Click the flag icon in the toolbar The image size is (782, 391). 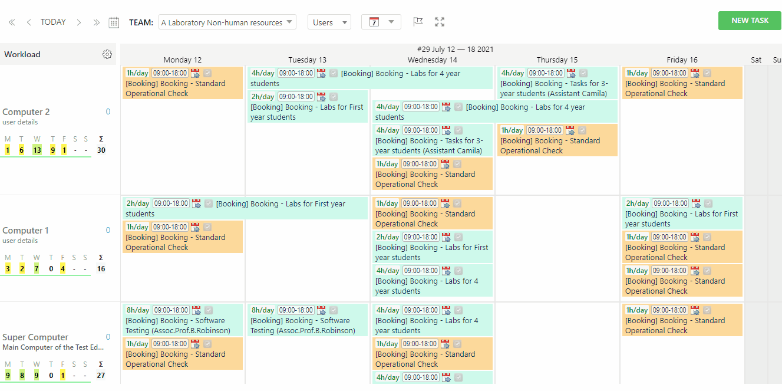[x=418, y=22]
